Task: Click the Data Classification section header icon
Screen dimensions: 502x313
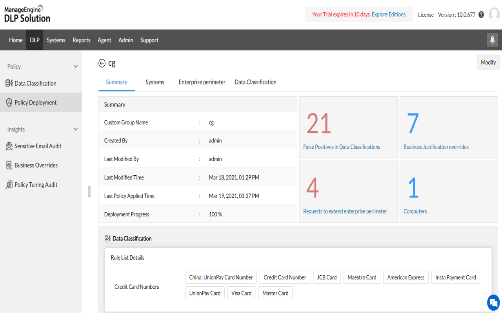Action: (107, 238)
